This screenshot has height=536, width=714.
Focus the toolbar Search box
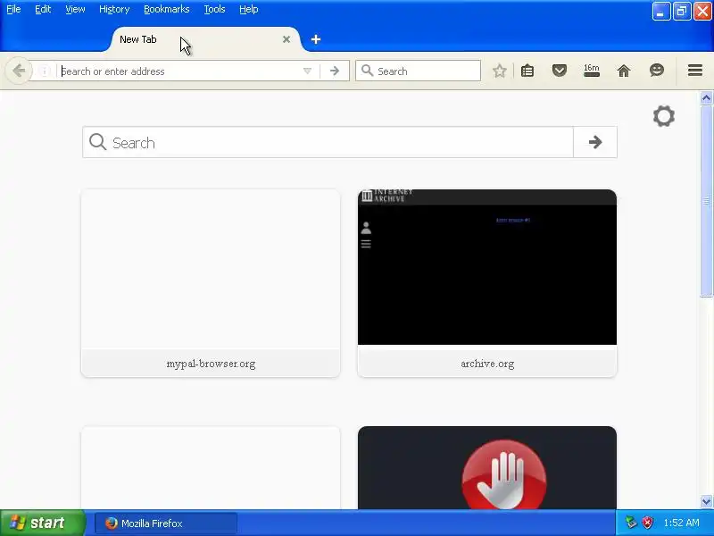tap(418, 71)
